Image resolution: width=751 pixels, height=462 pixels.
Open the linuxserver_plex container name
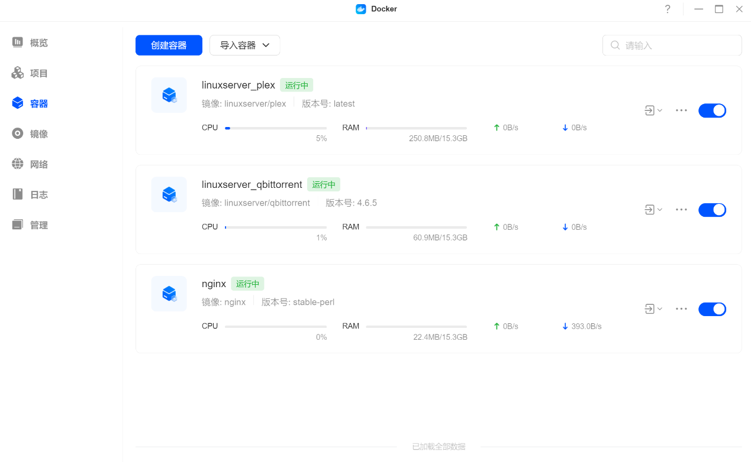tap(238, 85)
